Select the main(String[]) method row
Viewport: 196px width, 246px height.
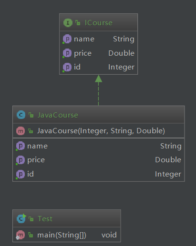tap(67, 235)
